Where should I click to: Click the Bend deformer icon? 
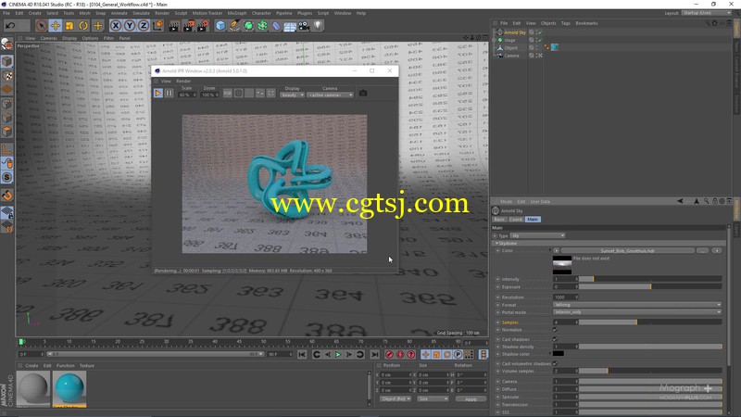pyautogui.click(x=276, y=26)
